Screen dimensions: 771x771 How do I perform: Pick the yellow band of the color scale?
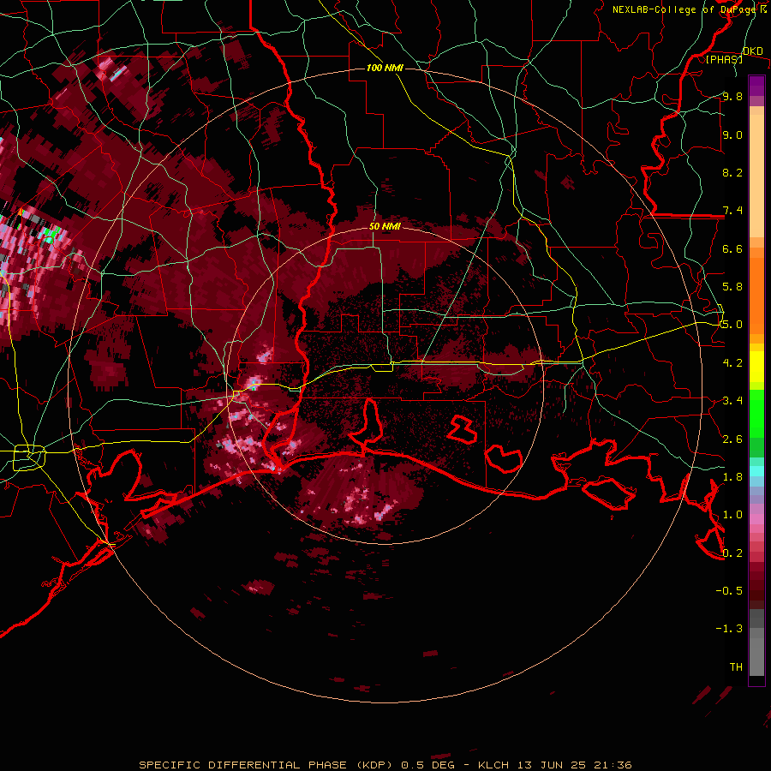pos(756,367)
